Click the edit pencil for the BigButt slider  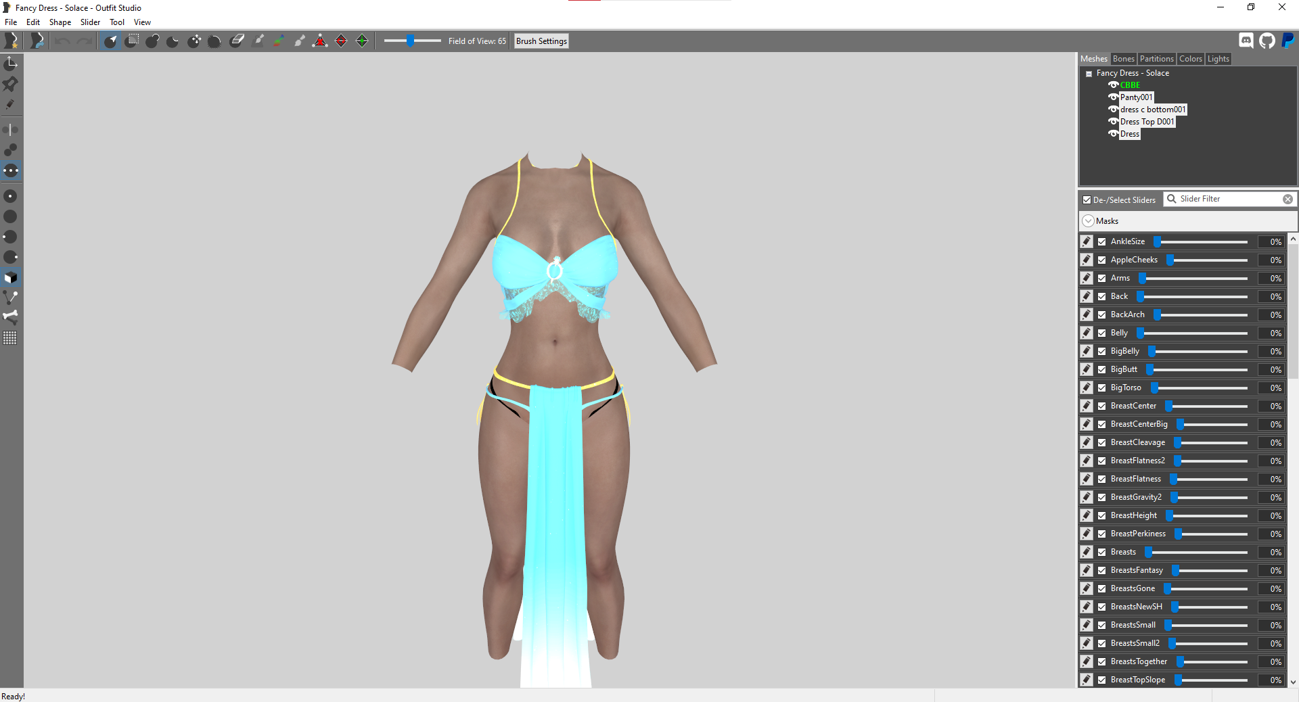pos(1087,369)
